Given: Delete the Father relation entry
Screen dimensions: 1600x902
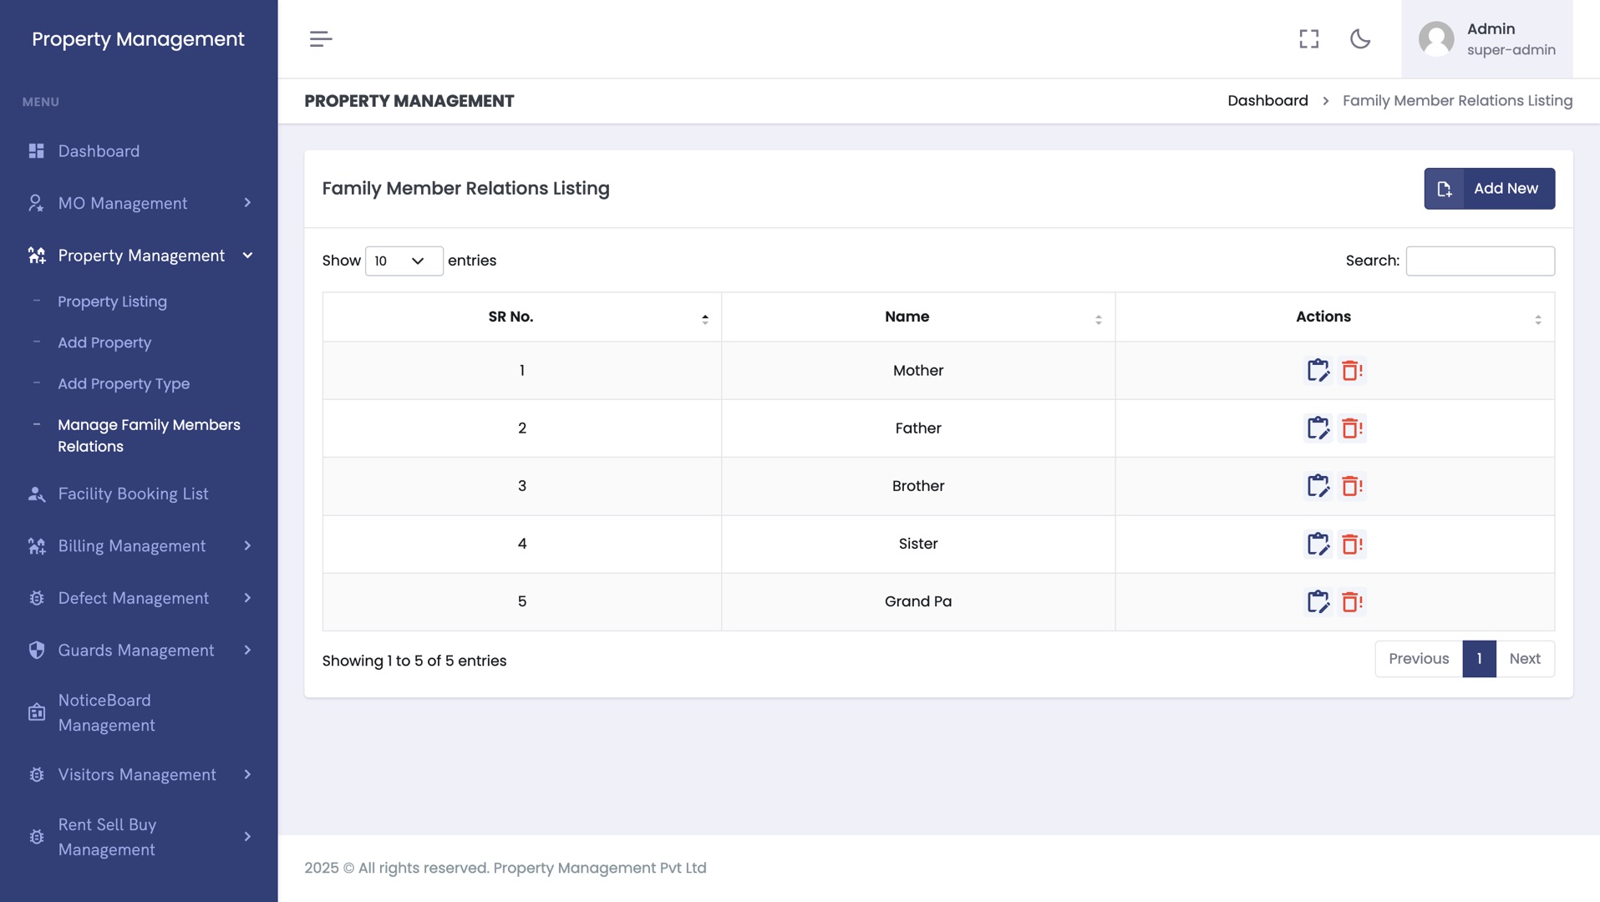Looking at the screenshot, I should click(1351, 428).
